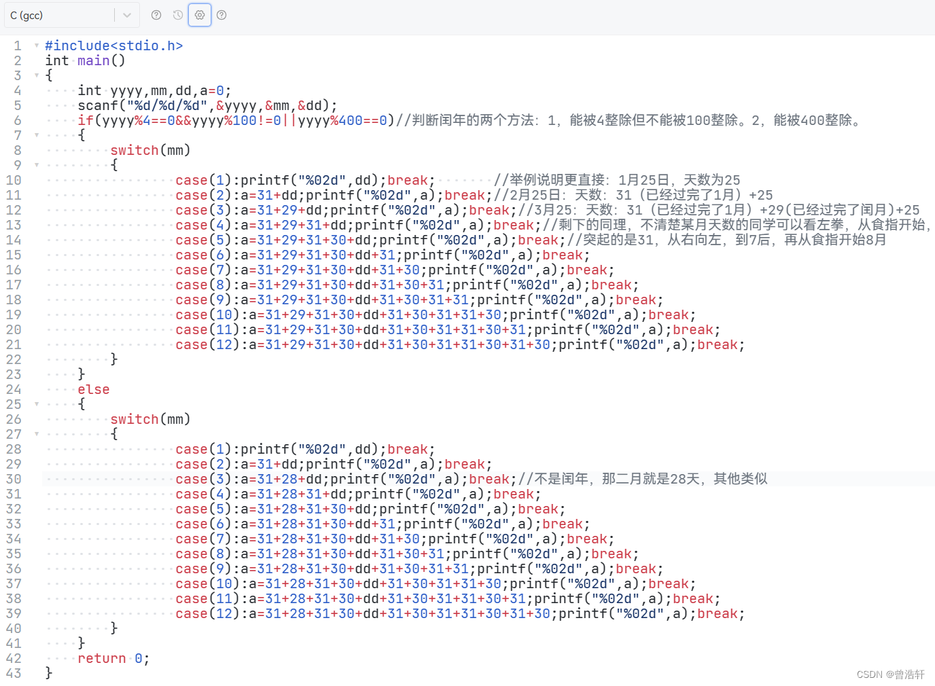Click the CSDN @曾浩轩 watermark link
The width and height of the screenshot is (935, 686).
[890, 674]
